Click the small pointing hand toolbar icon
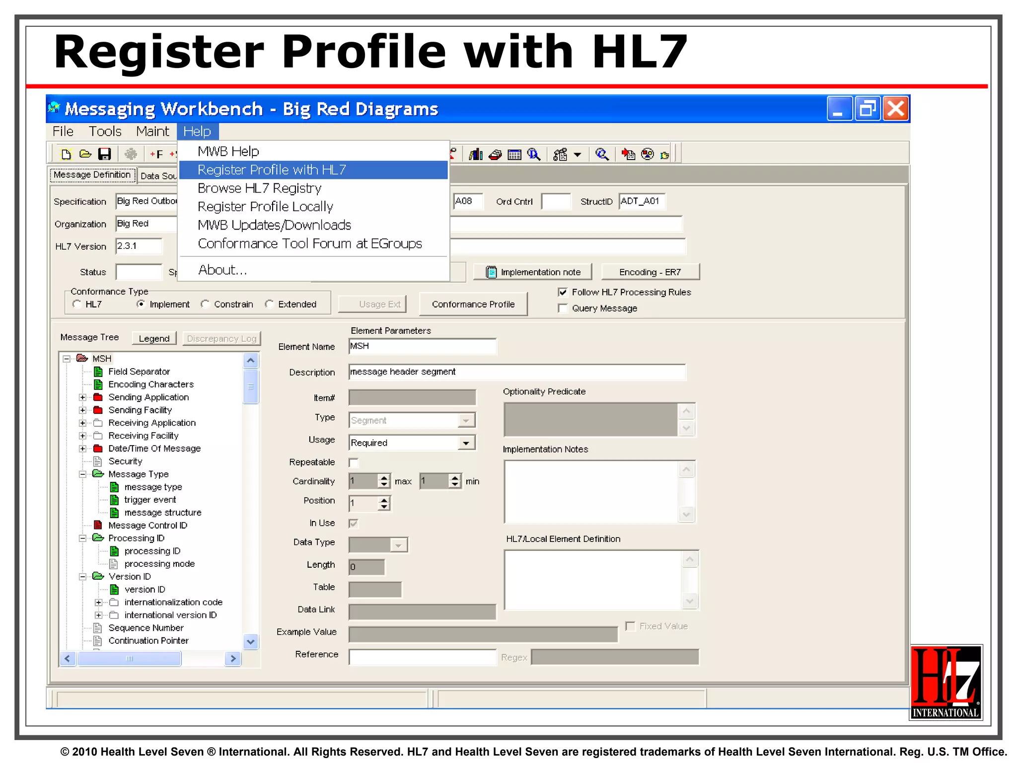The width and height of the screenshot is (1017, 763). point(665,155)
